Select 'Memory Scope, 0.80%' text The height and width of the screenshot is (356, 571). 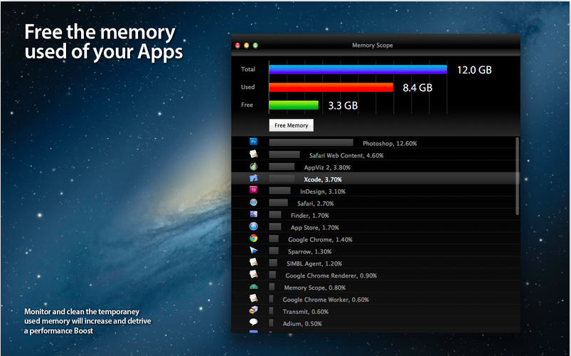click(315, 288)
